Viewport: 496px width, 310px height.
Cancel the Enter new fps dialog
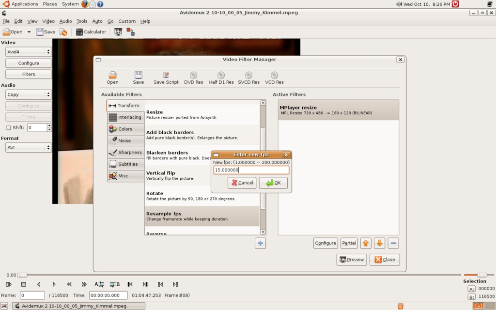(242, 183)
